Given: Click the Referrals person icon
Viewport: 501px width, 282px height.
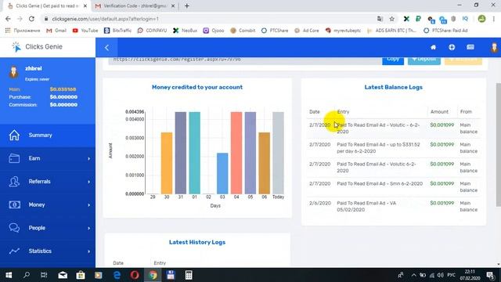Looking at the screenshot, I should 14,182.
